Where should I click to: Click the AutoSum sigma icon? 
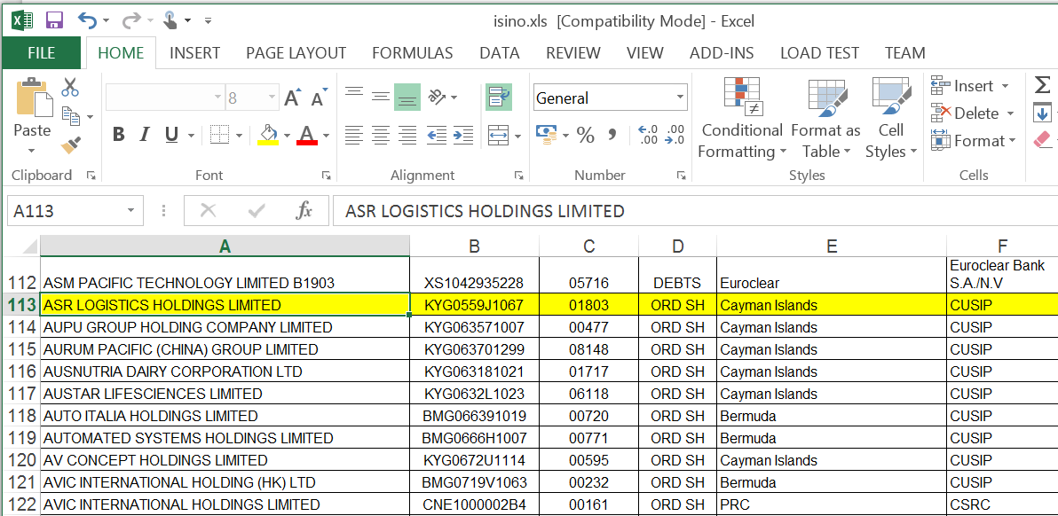click(x=1043, y=85)
